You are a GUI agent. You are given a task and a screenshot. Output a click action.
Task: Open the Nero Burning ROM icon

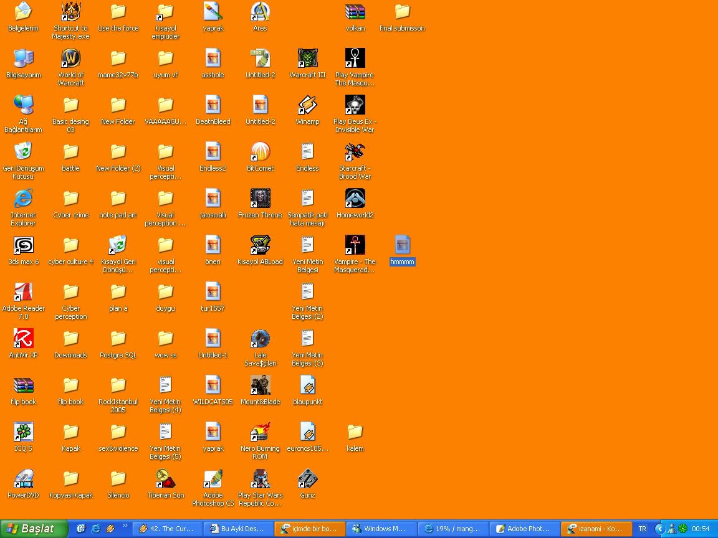click(x=260, y=432)
